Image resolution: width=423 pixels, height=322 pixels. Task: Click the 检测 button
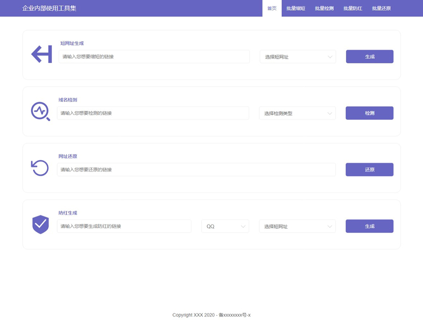tap(369, 113)
